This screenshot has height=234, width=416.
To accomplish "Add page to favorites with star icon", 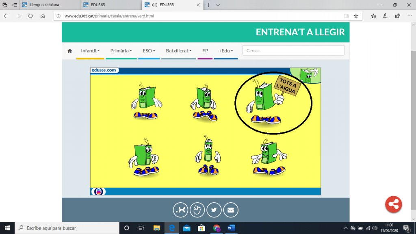I will pyautogui.click(x=356, y=16).
